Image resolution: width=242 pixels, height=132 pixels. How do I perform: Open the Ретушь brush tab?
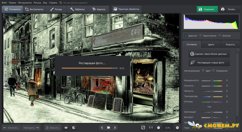point(56,9)
